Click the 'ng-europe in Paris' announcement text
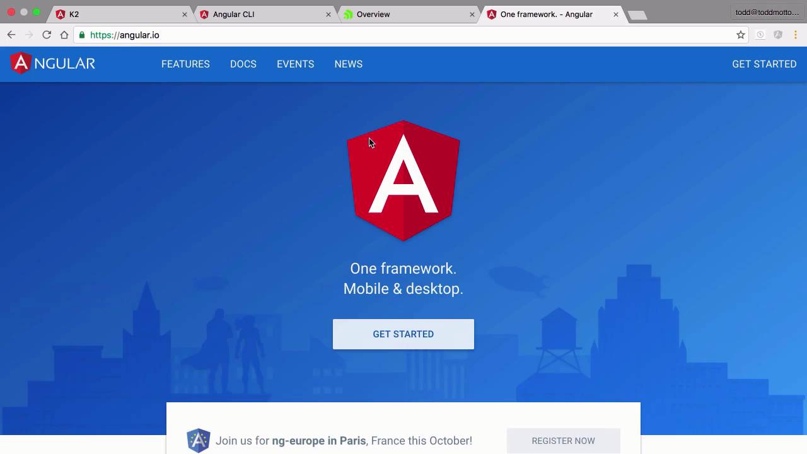The height and width of the screenshot is (454, 807). click(x=319, y=441)
